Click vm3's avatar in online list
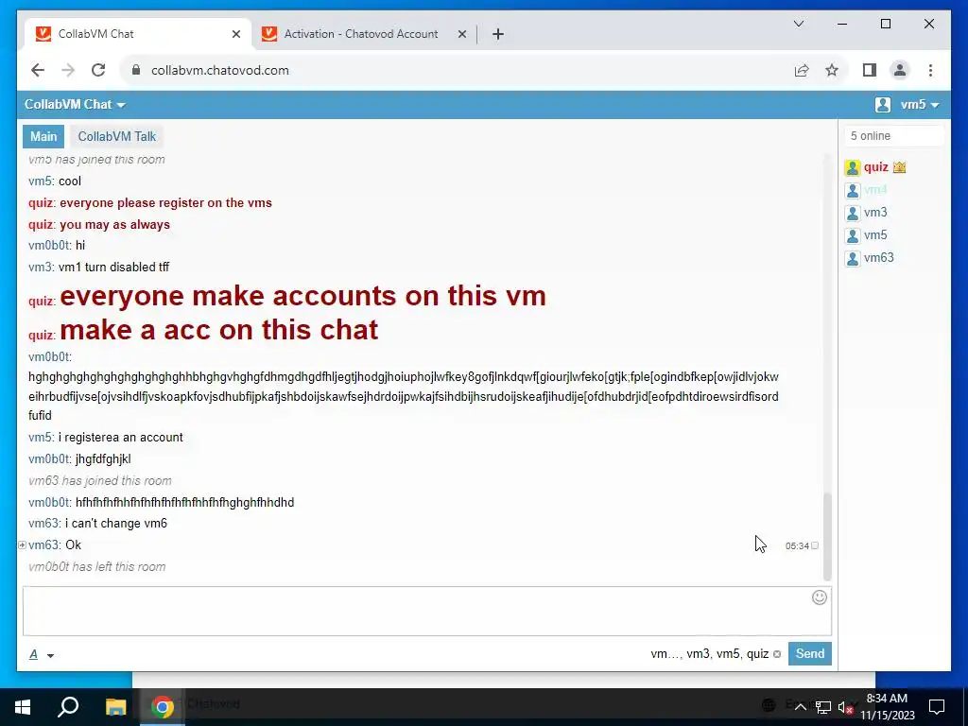Viewport: 968px width, 726px height. click(x=853, y=214)
